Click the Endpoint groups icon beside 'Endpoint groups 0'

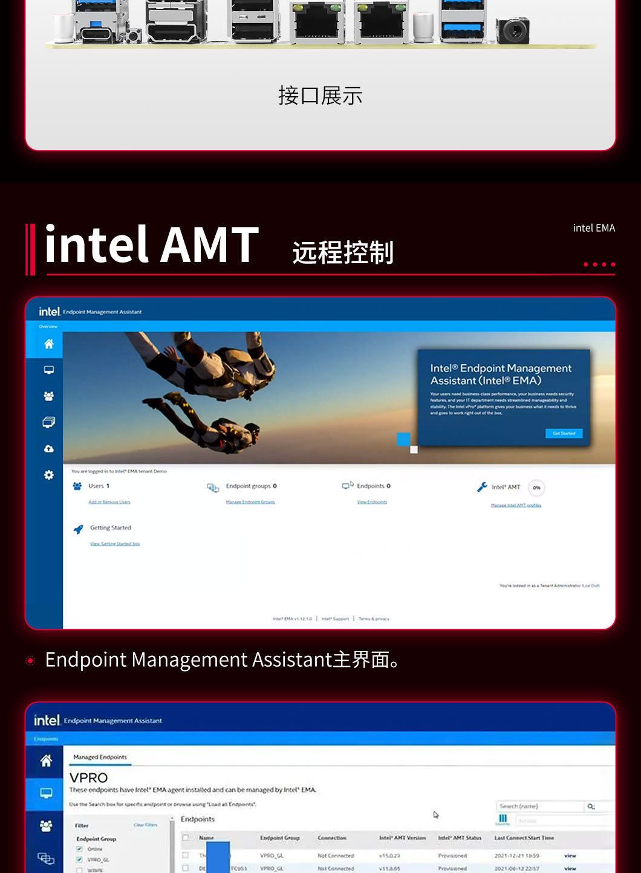[213, 488]
